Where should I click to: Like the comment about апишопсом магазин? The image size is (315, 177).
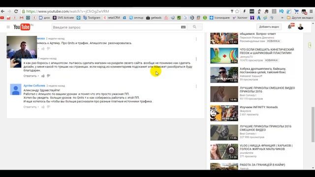(43, 76)
